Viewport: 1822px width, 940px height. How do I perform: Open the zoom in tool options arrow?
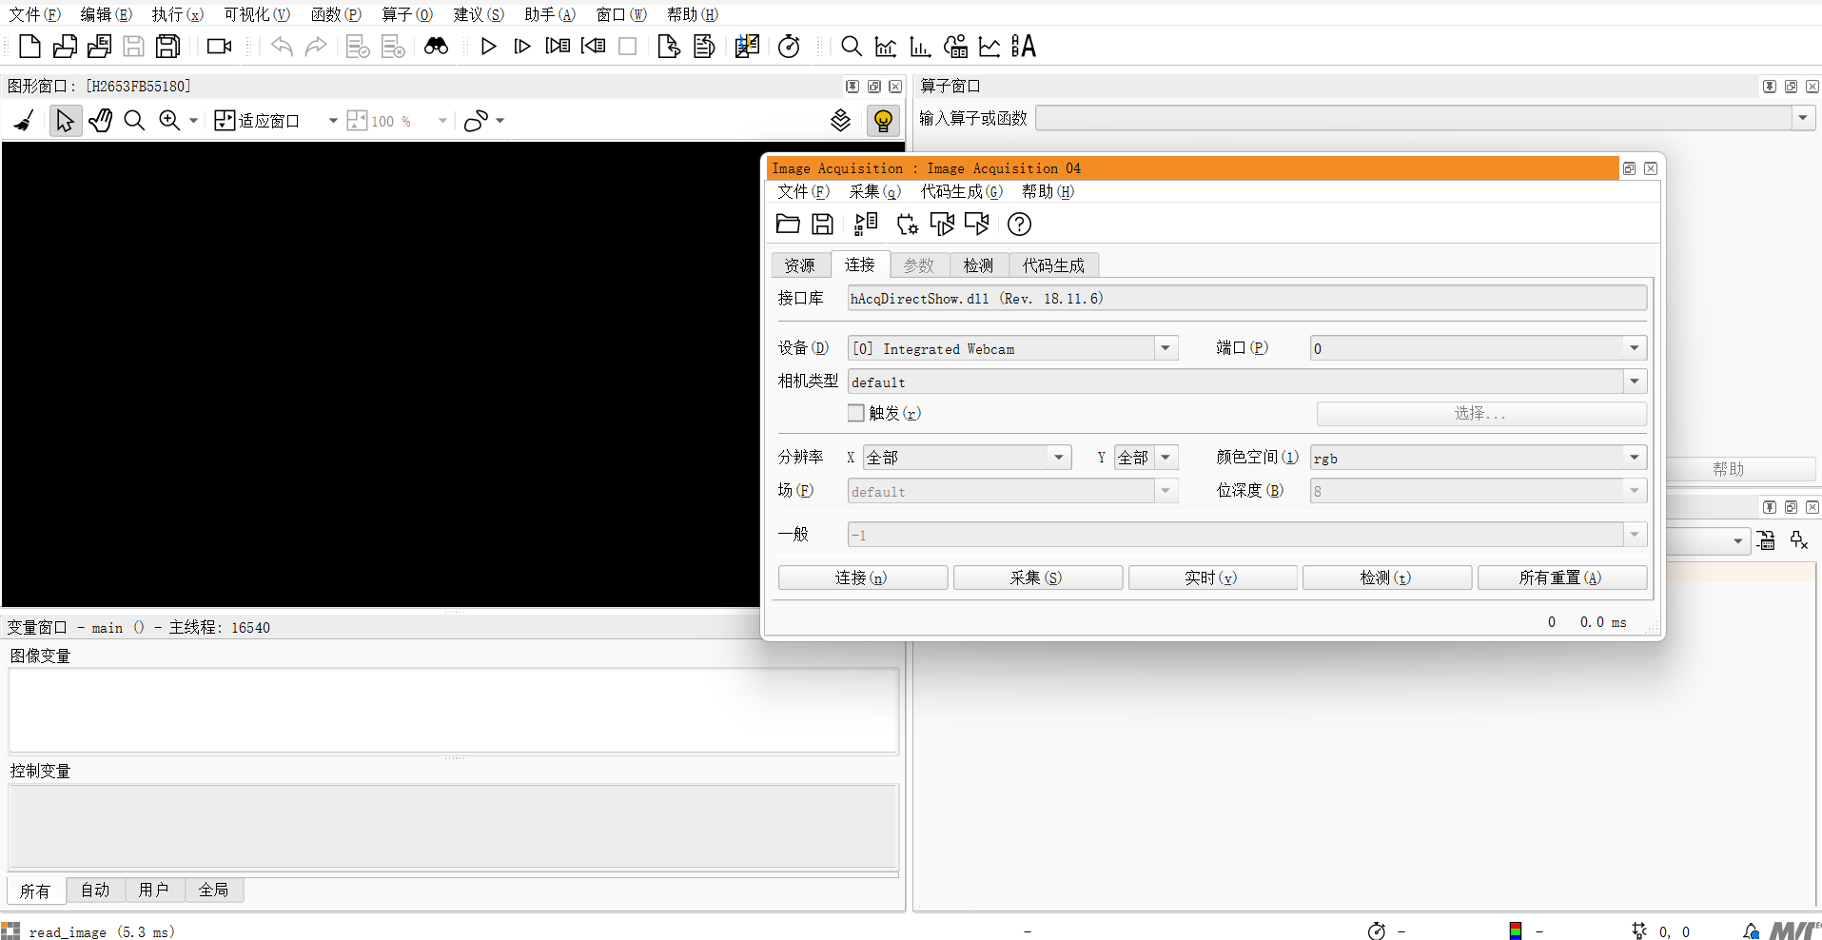[x=193, y=121]
